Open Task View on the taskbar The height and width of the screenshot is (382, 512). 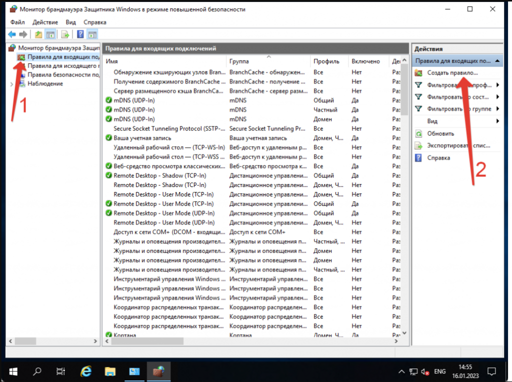coord(60,371)
